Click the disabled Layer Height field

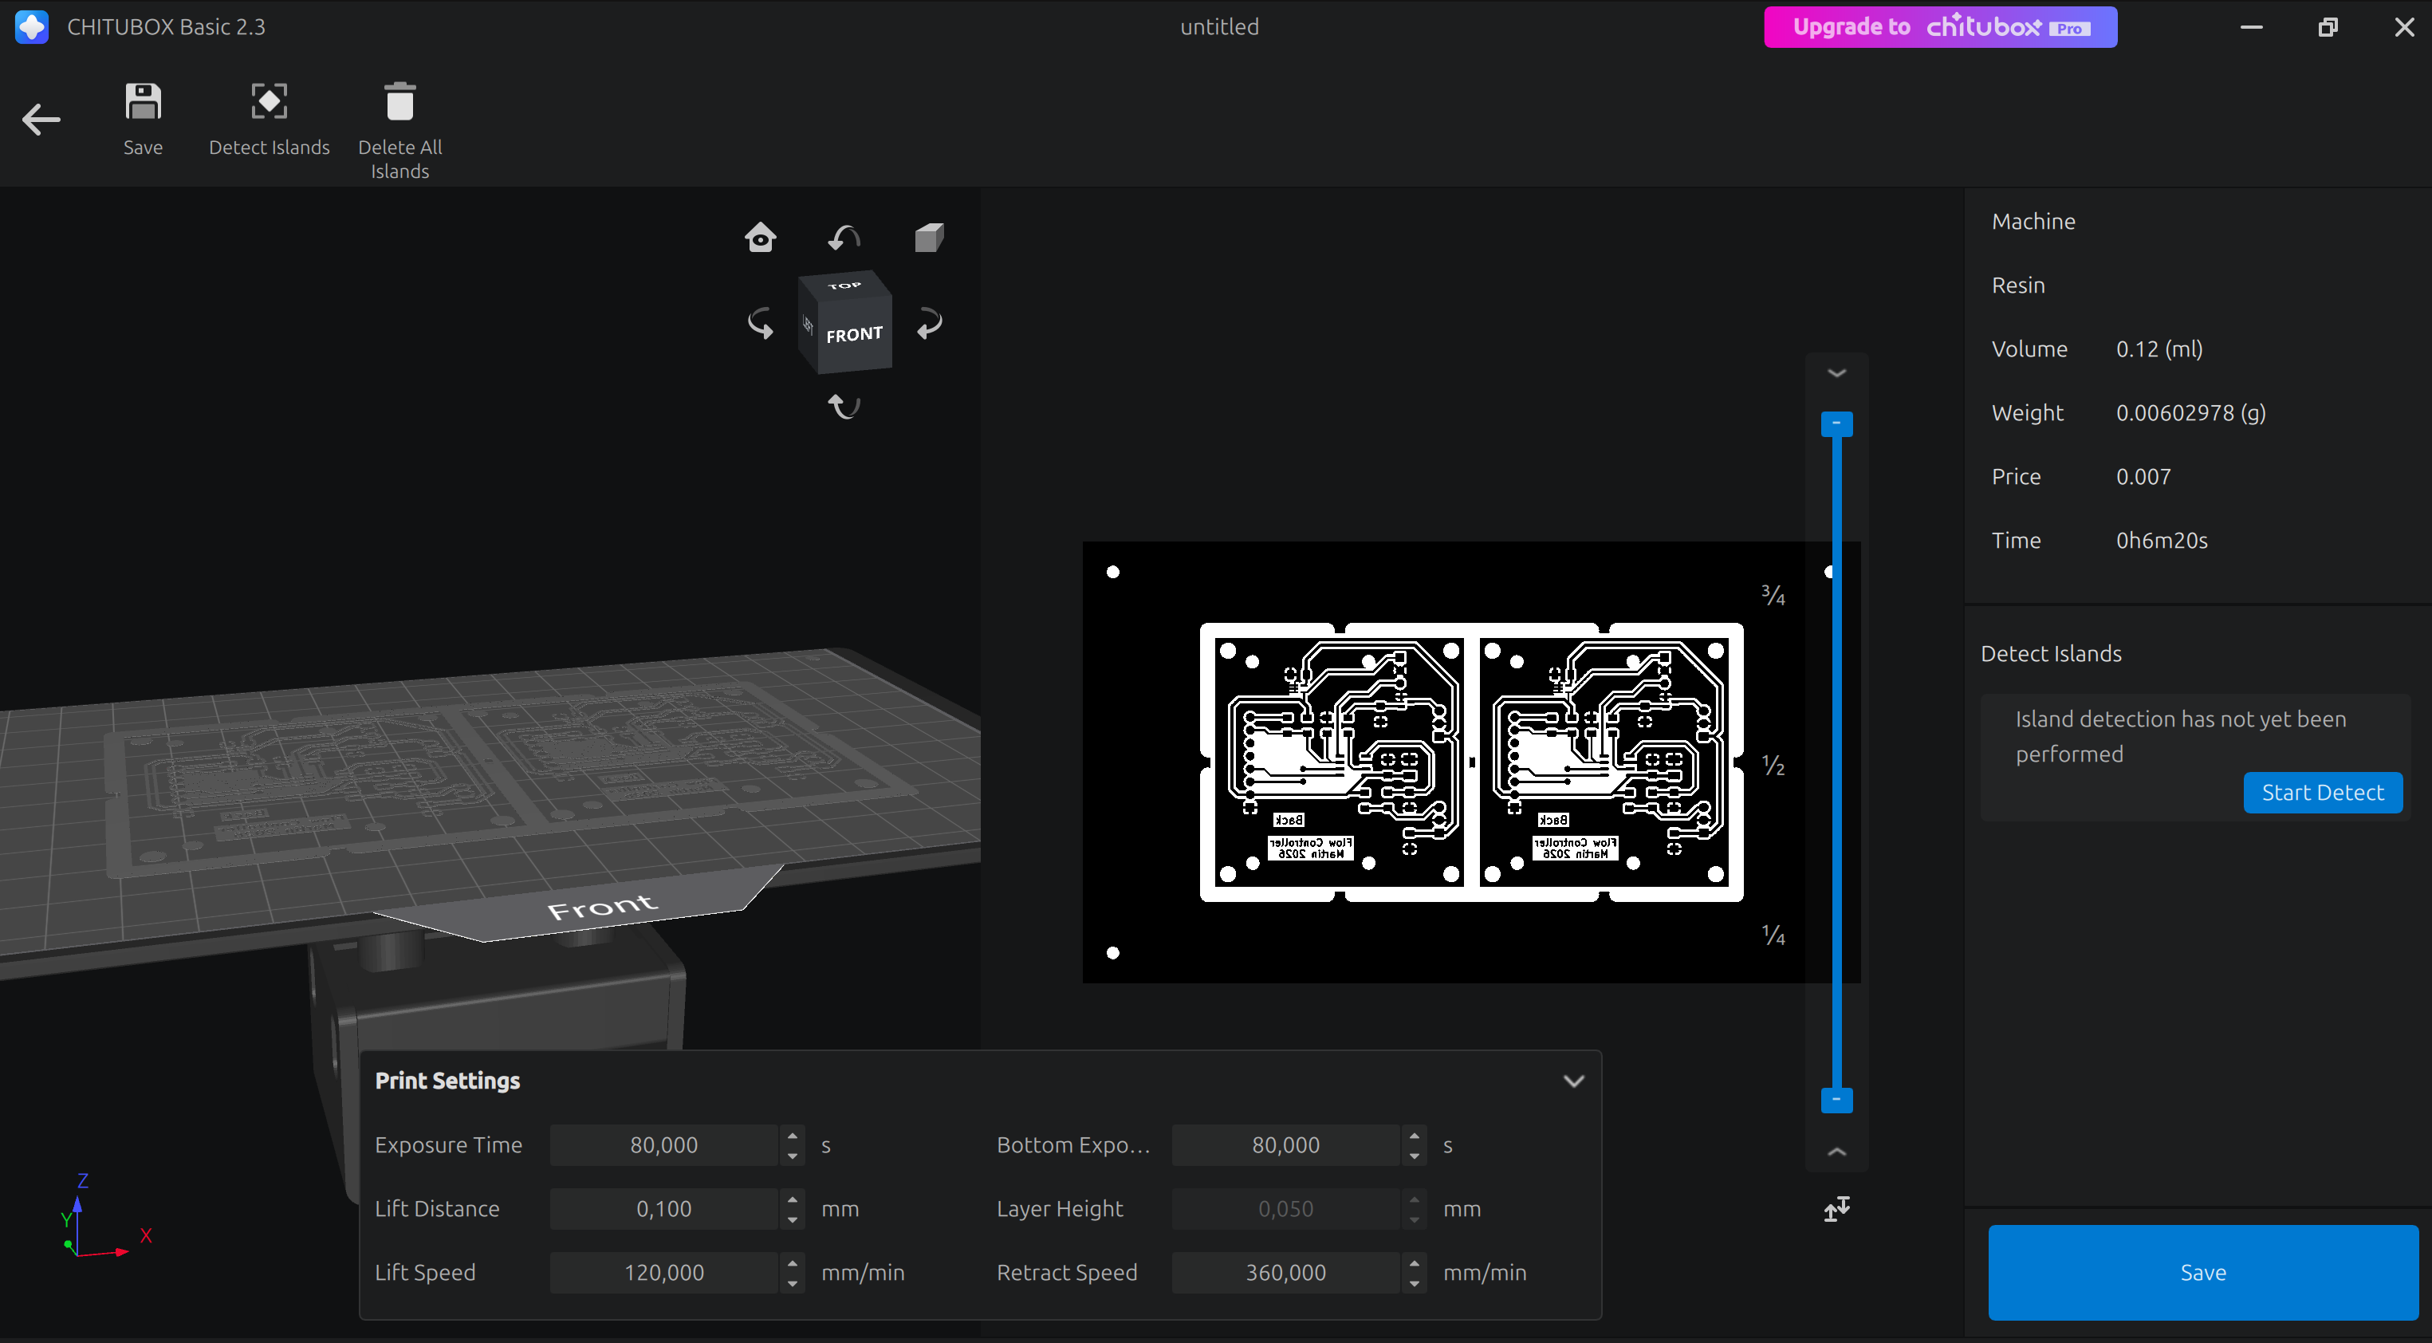[x=1286, y=1209]
